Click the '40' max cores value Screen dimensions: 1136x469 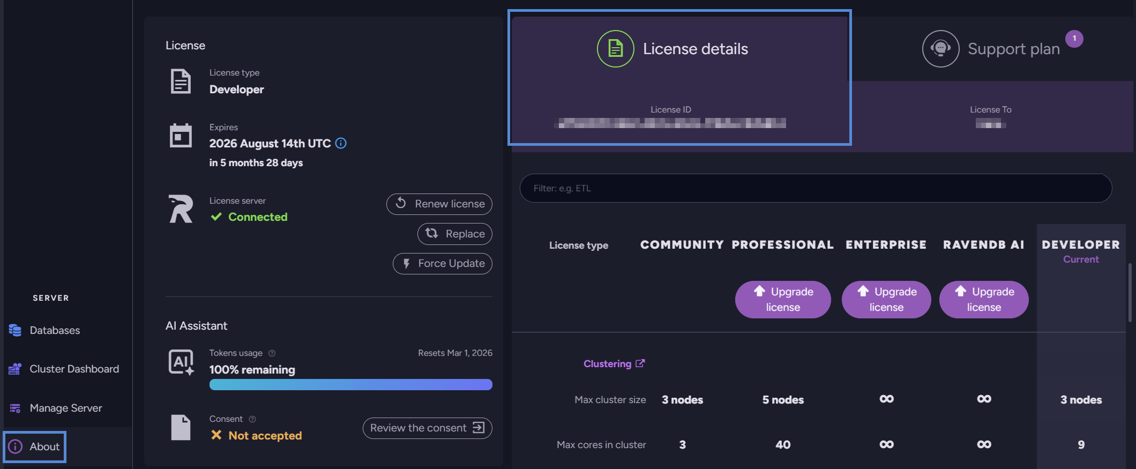(x=783, y=445)
